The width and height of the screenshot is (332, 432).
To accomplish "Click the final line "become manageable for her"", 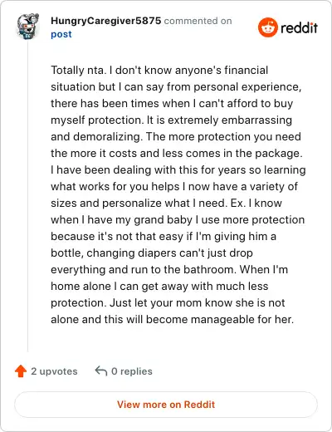I will coord(172,320).
